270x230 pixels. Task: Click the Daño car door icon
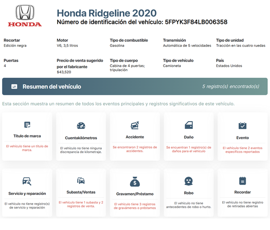click(189, 125)
